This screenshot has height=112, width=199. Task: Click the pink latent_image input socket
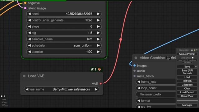pyautogui.click(x=25, y=8)
